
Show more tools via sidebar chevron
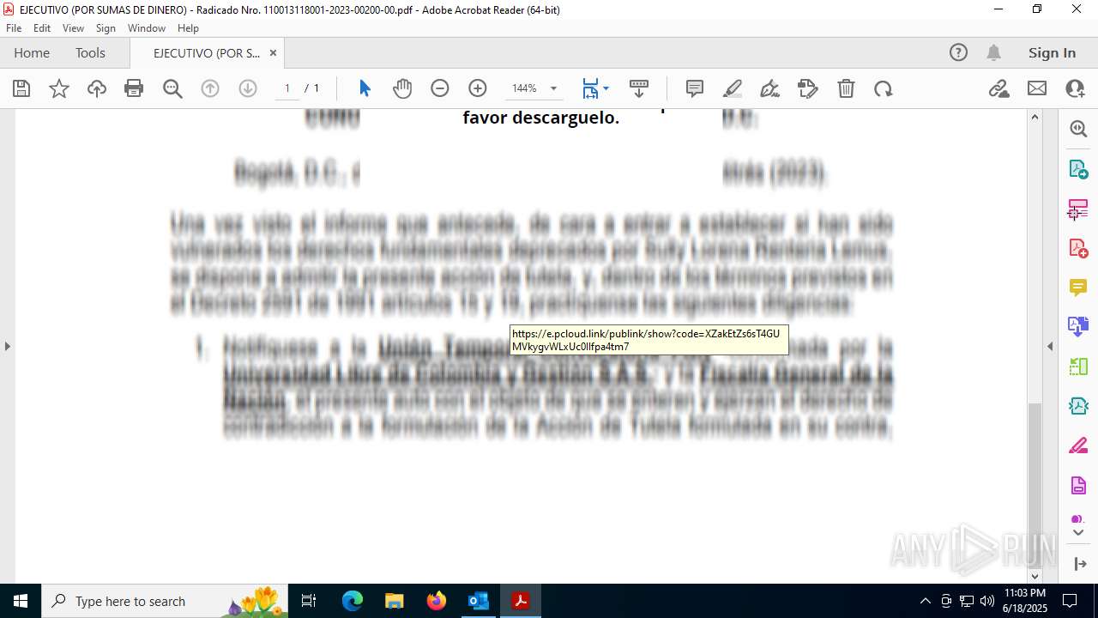click(x=1078, y=533)
